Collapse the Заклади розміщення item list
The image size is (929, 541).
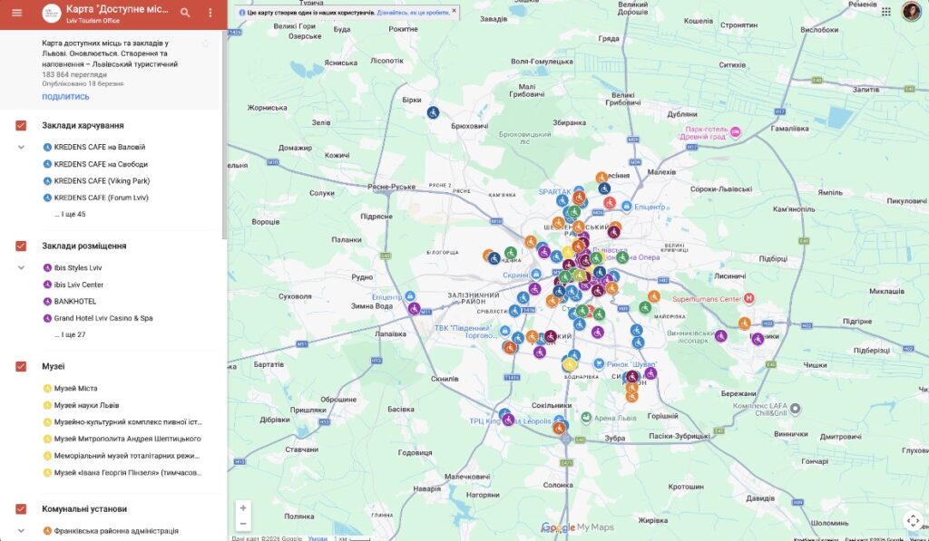[x=21, y=267]
